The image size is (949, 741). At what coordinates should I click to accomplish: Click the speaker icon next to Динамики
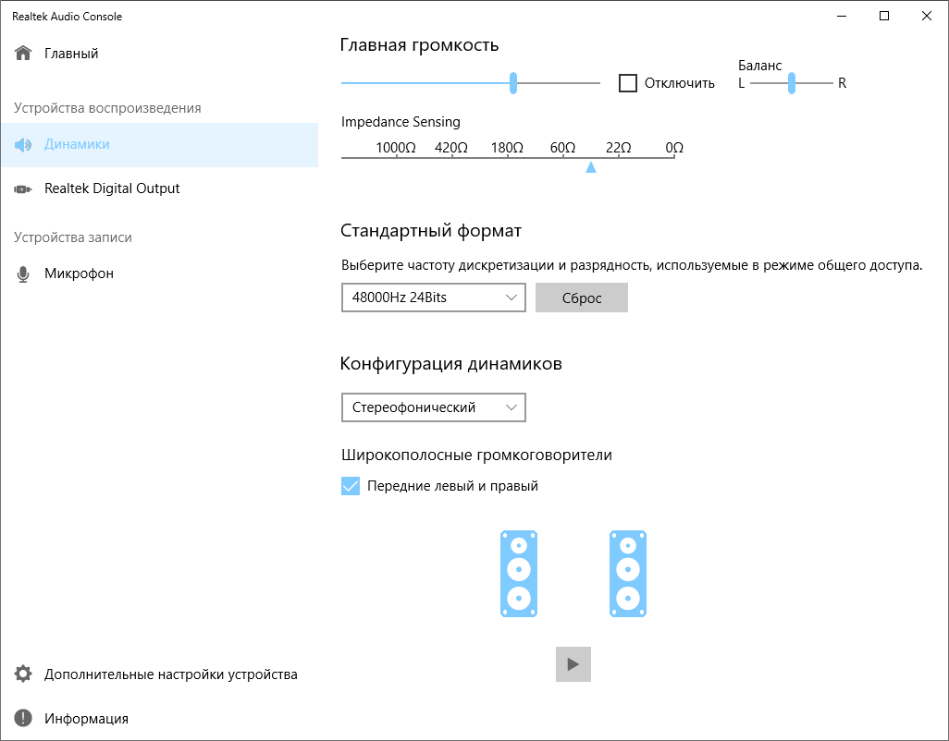coord(23,145)
